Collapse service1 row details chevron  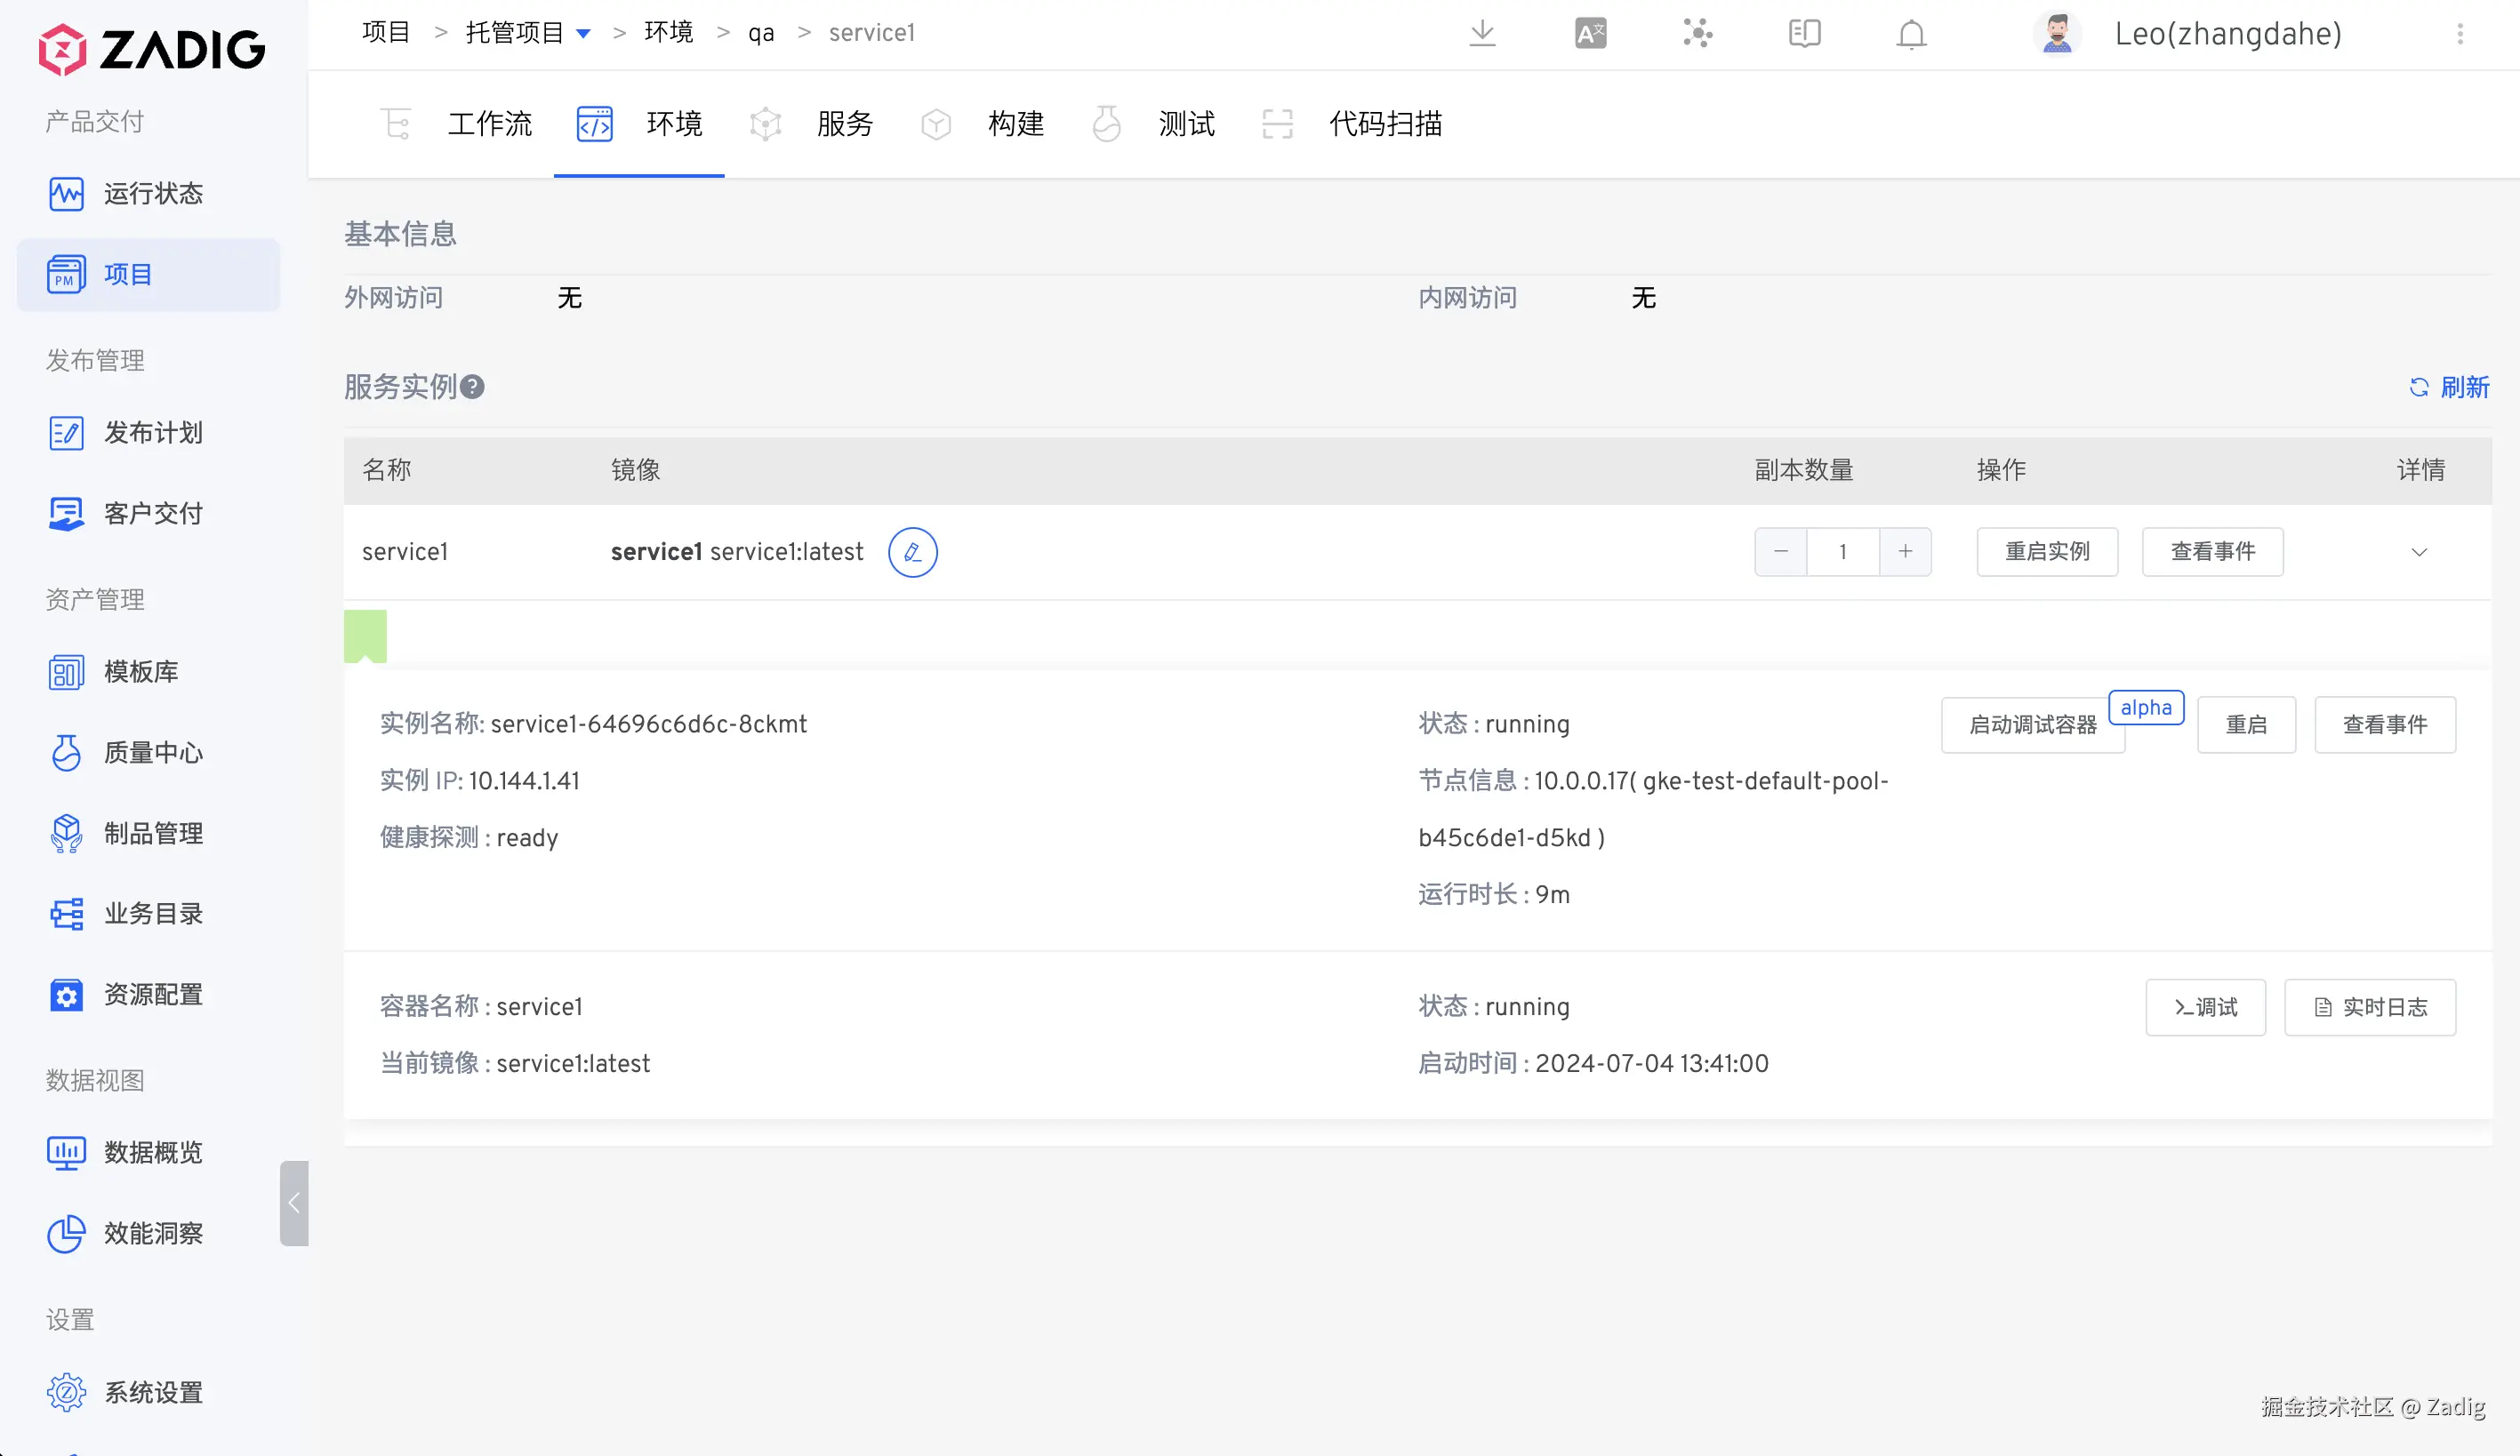coord(2419,553)
